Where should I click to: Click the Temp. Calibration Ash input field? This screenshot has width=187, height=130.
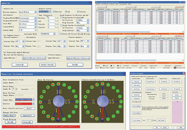pos(51,21)
